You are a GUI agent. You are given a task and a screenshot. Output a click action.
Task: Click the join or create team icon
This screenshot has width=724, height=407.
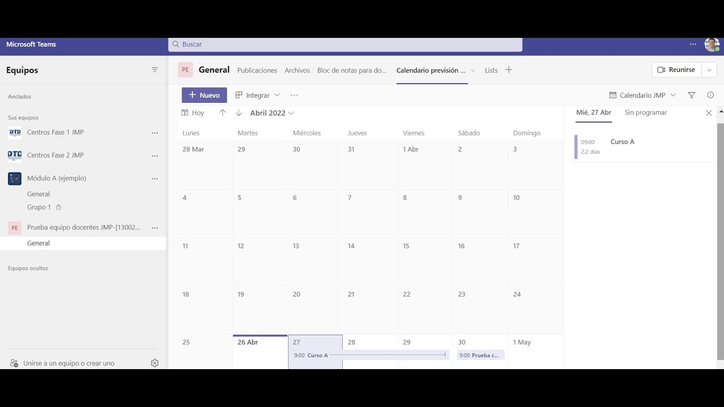point(14,363)
